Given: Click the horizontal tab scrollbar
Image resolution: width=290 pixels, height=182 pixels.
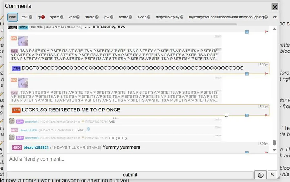Looking at the screenshot, I should click(x=123, y=24).
